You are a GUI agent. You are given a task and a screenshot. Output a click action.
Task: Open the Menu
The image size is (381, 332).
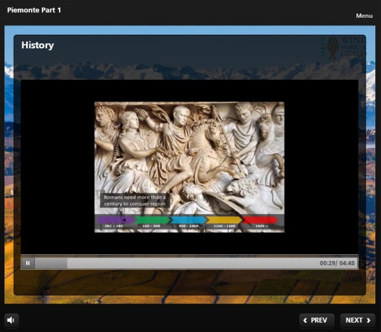[364, 15]
